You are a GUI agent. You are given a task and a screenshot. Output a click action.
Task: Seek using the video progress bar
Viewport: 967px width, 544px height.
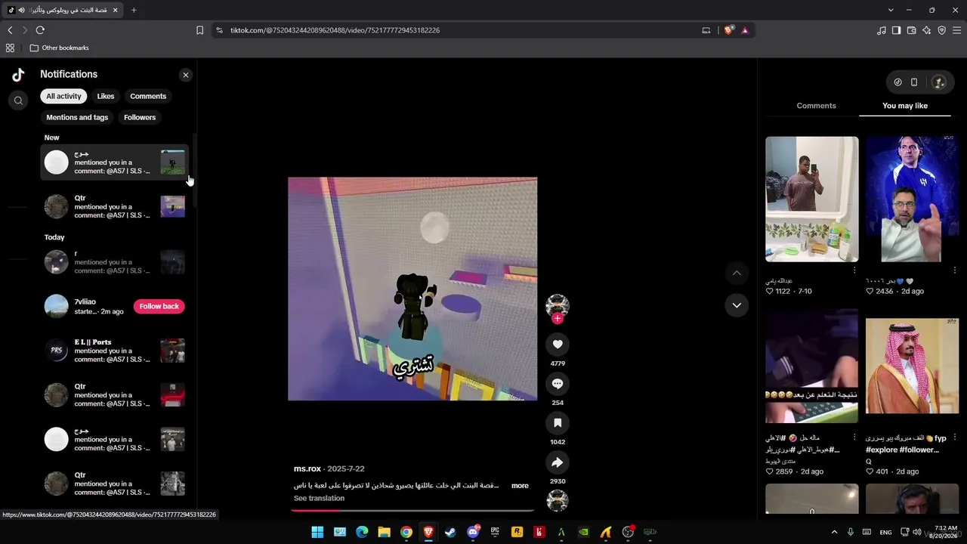(412, 510)
